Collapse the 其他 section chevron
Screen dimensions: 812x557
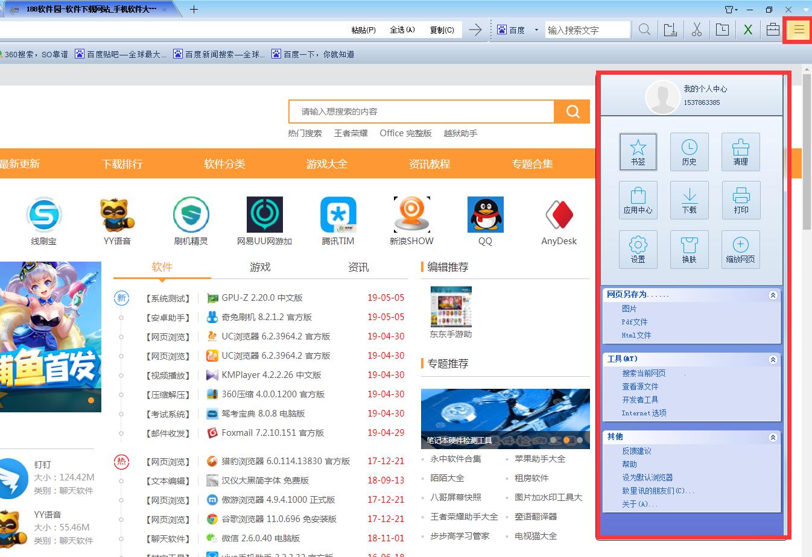tap(773, 438)
